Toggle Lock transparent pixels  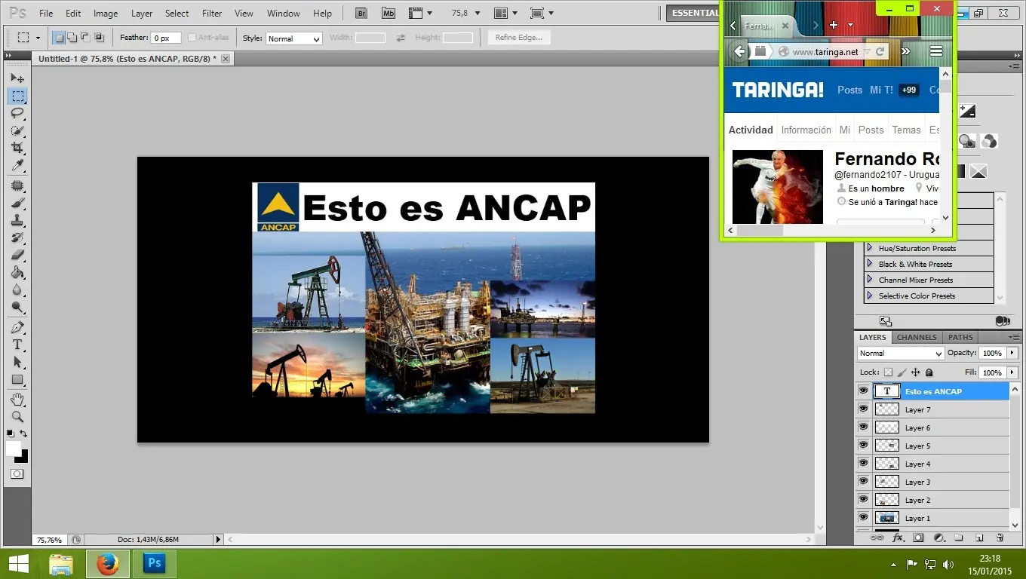(x=888, y=372)
